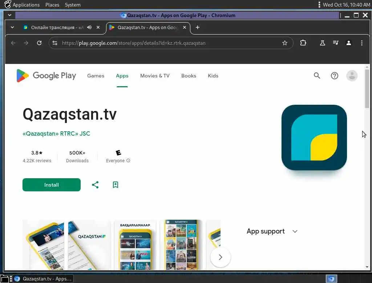Open the Extensions puzzle icon

tap(303, 43)
